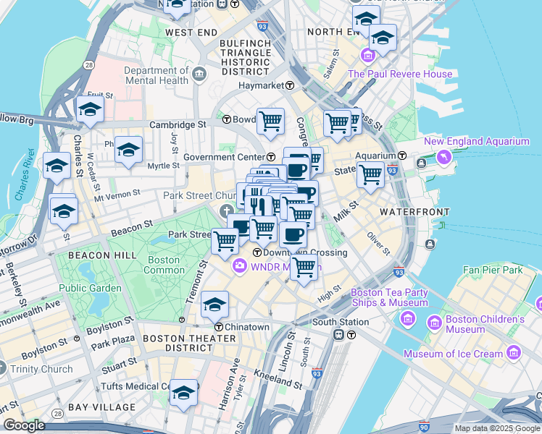Click the school marker near Fruit St
Image resolution: width=542 pixels, height=434 pixels.
(x=91, y=111)
